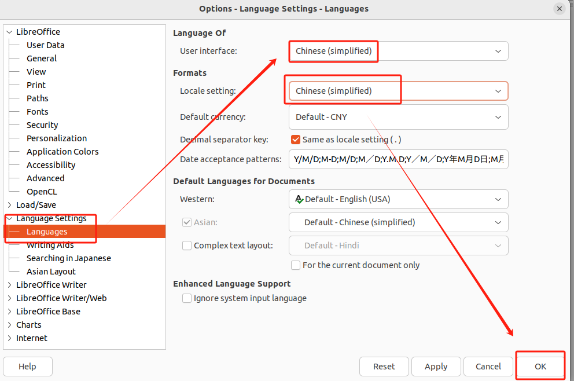Select General in the options tree
The height and width of the screenshot is (381, 574).
(x=42, y=58)
